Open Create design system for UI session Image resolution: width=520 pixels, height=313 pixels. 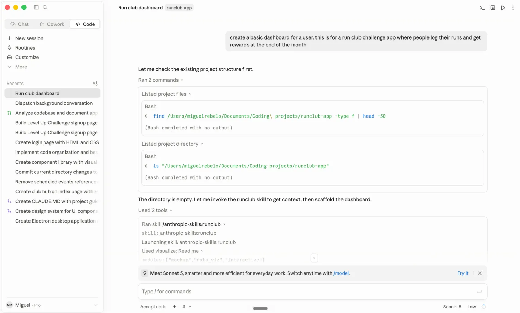point(52,211)
